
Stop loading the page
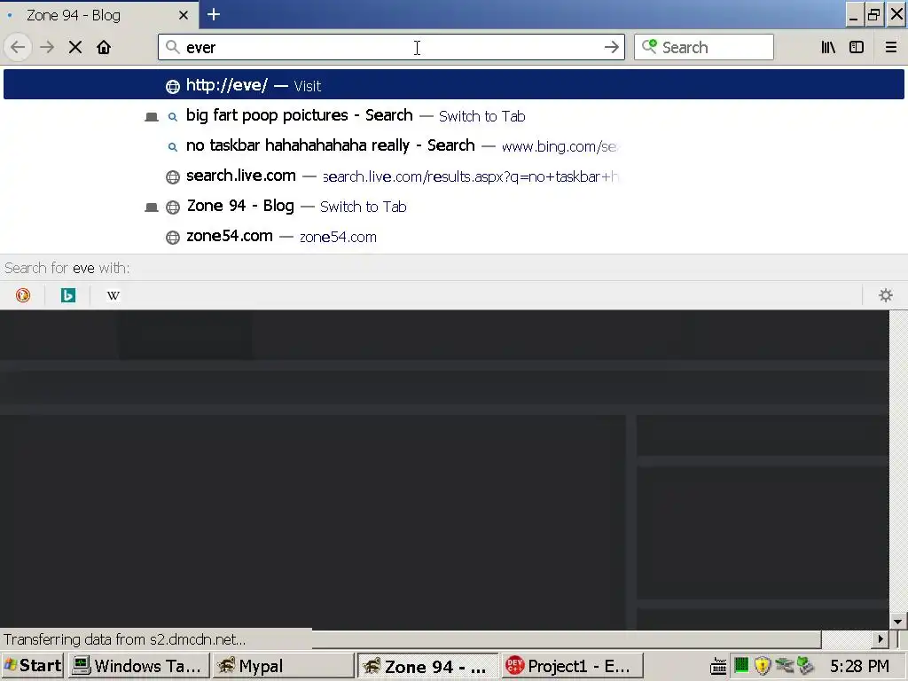[x=75, y=47]
